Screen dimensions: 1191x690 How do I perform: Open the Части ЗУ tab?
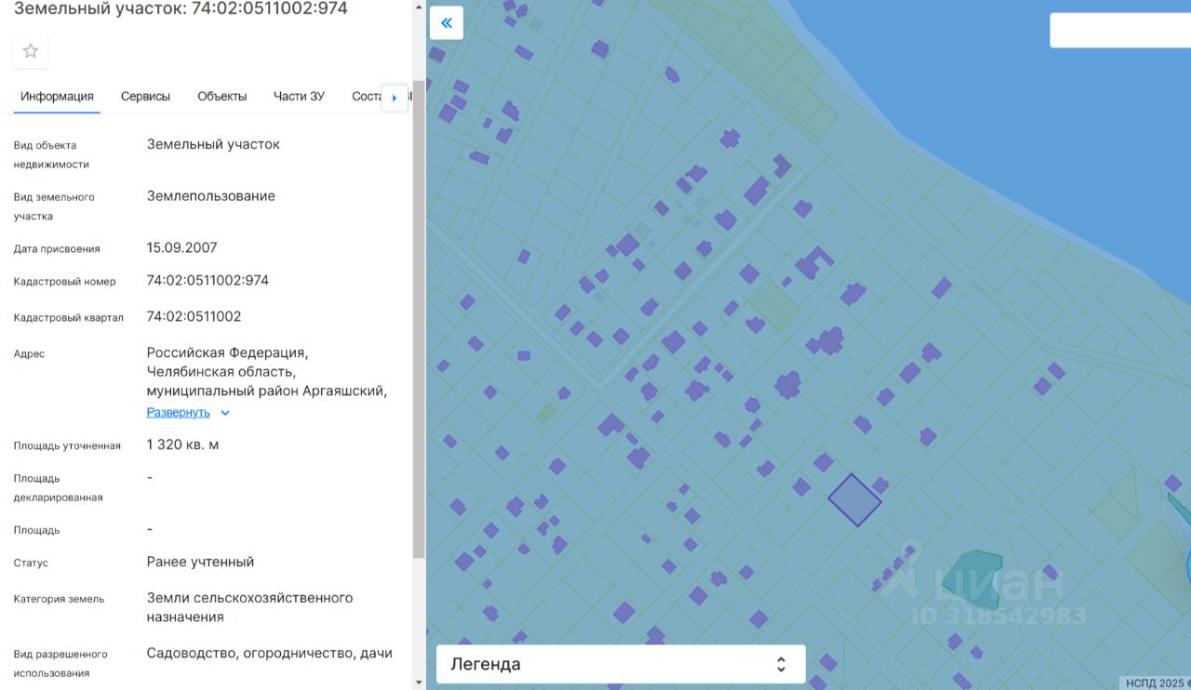[299, 97]
